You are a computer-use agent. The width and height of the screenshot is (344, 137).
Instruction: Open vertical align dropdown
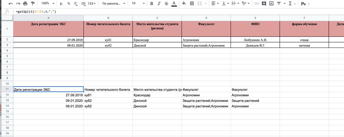coord(225,3)
